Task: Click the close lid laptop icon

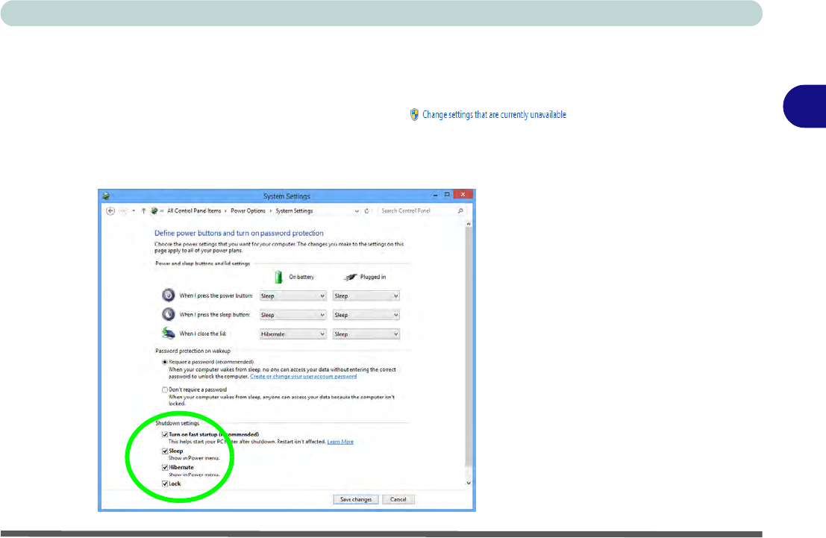Action: tap(168, 333)
